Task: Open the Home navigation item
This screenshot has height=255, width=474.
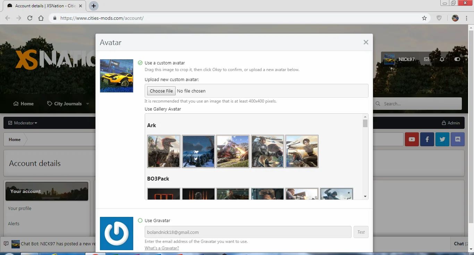Action: click(x=23, y=104)
